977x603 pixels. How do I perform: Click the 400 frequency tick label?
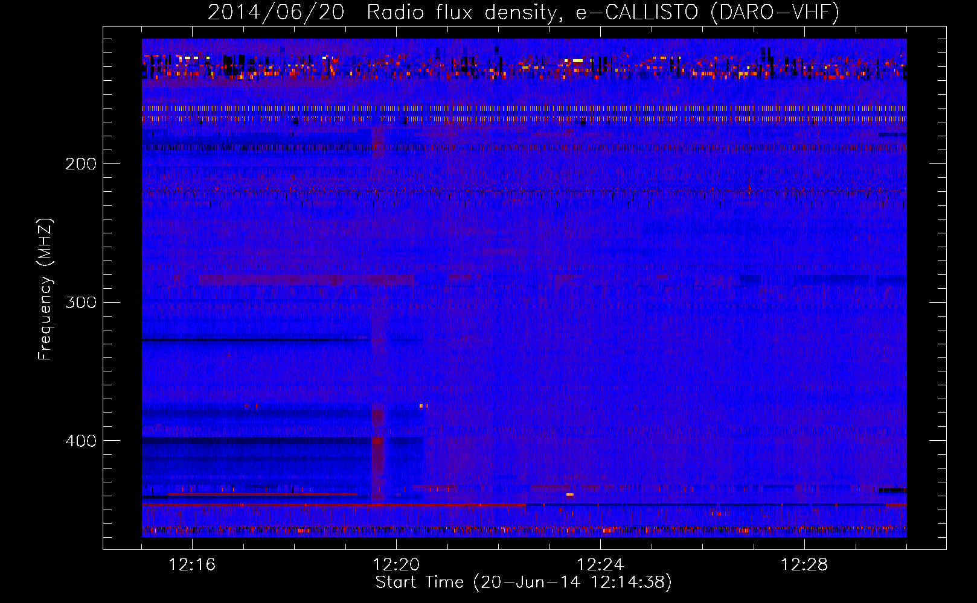pyautogui.click(x=81, y=441)
